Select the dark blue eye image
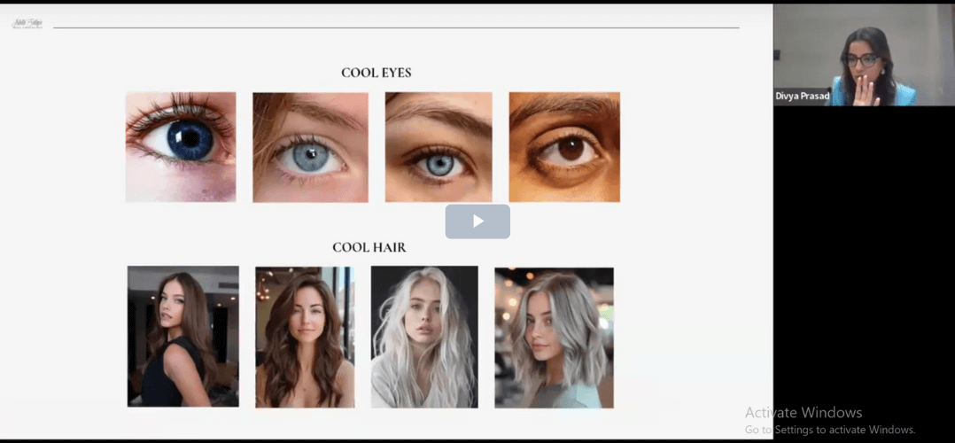Viewport: 955px width, 443px height. 181,147
